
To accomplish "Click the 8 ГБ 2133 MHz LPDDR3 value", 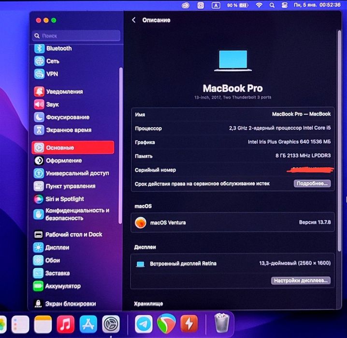I will coord(303,156).
